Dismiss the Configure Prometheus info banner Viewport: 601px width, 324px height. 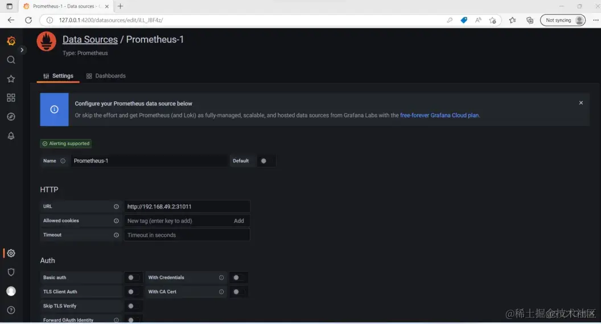click(581, 102)
